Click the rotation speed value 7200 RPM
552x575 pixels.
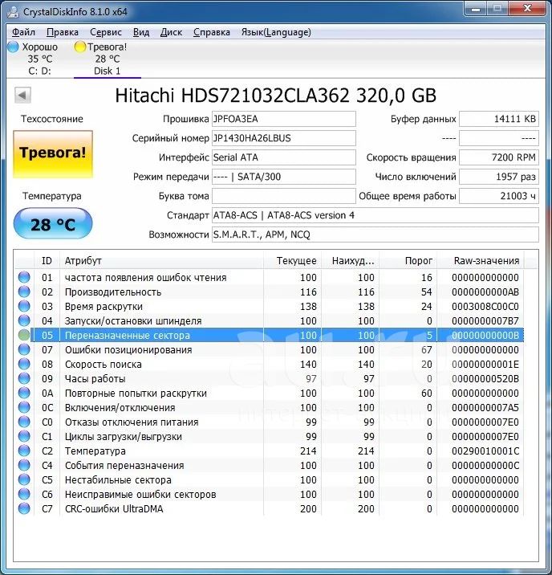click(x=499, y=157)
